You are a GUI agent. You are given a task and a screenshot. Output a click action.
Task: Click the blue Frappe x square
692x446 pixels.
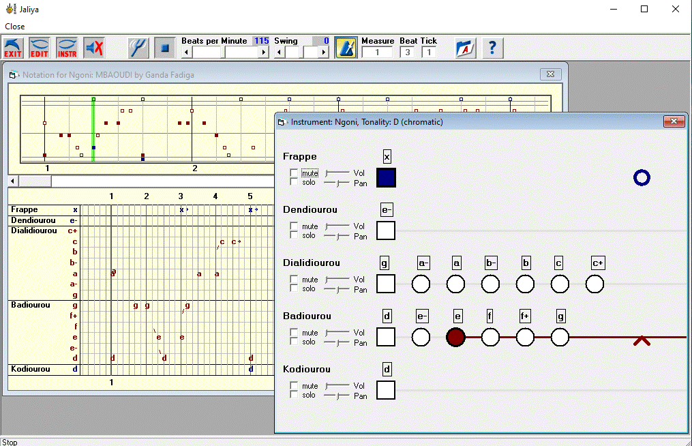[x=386, y=178]
